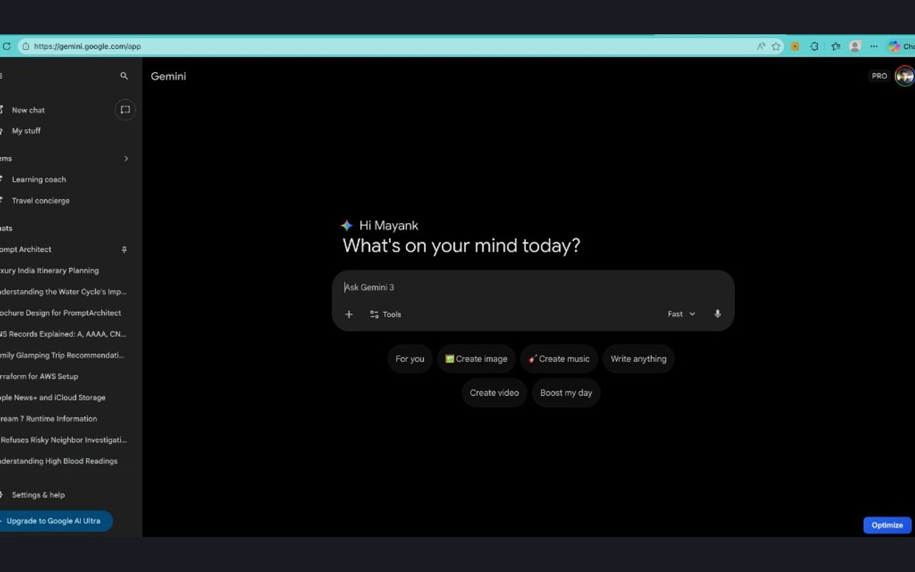Open the browser Extensions puzzle icon
Screen dimensions: 915x572
[814, 46]
